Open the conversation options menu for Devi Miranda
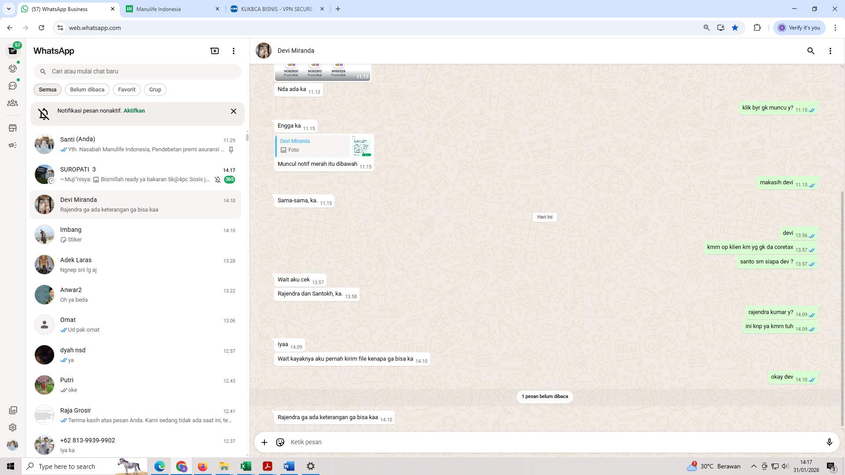Screen dimensions: 845x475 point(830,51)
